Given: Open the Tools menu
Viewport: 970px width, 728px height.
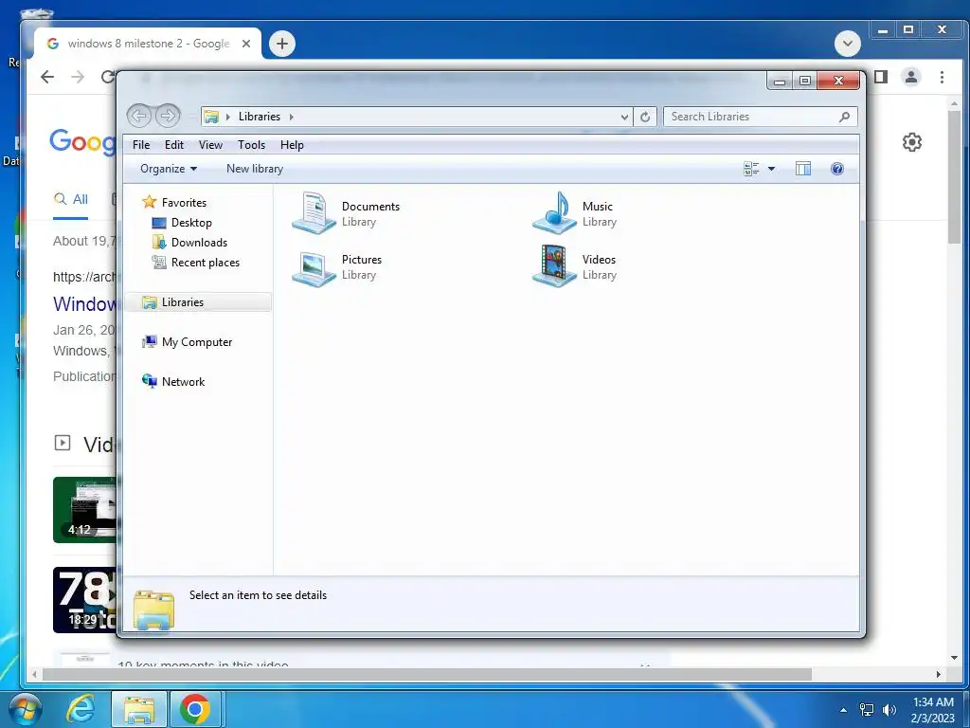Looking at the screenshot, I should coord(251,145).
